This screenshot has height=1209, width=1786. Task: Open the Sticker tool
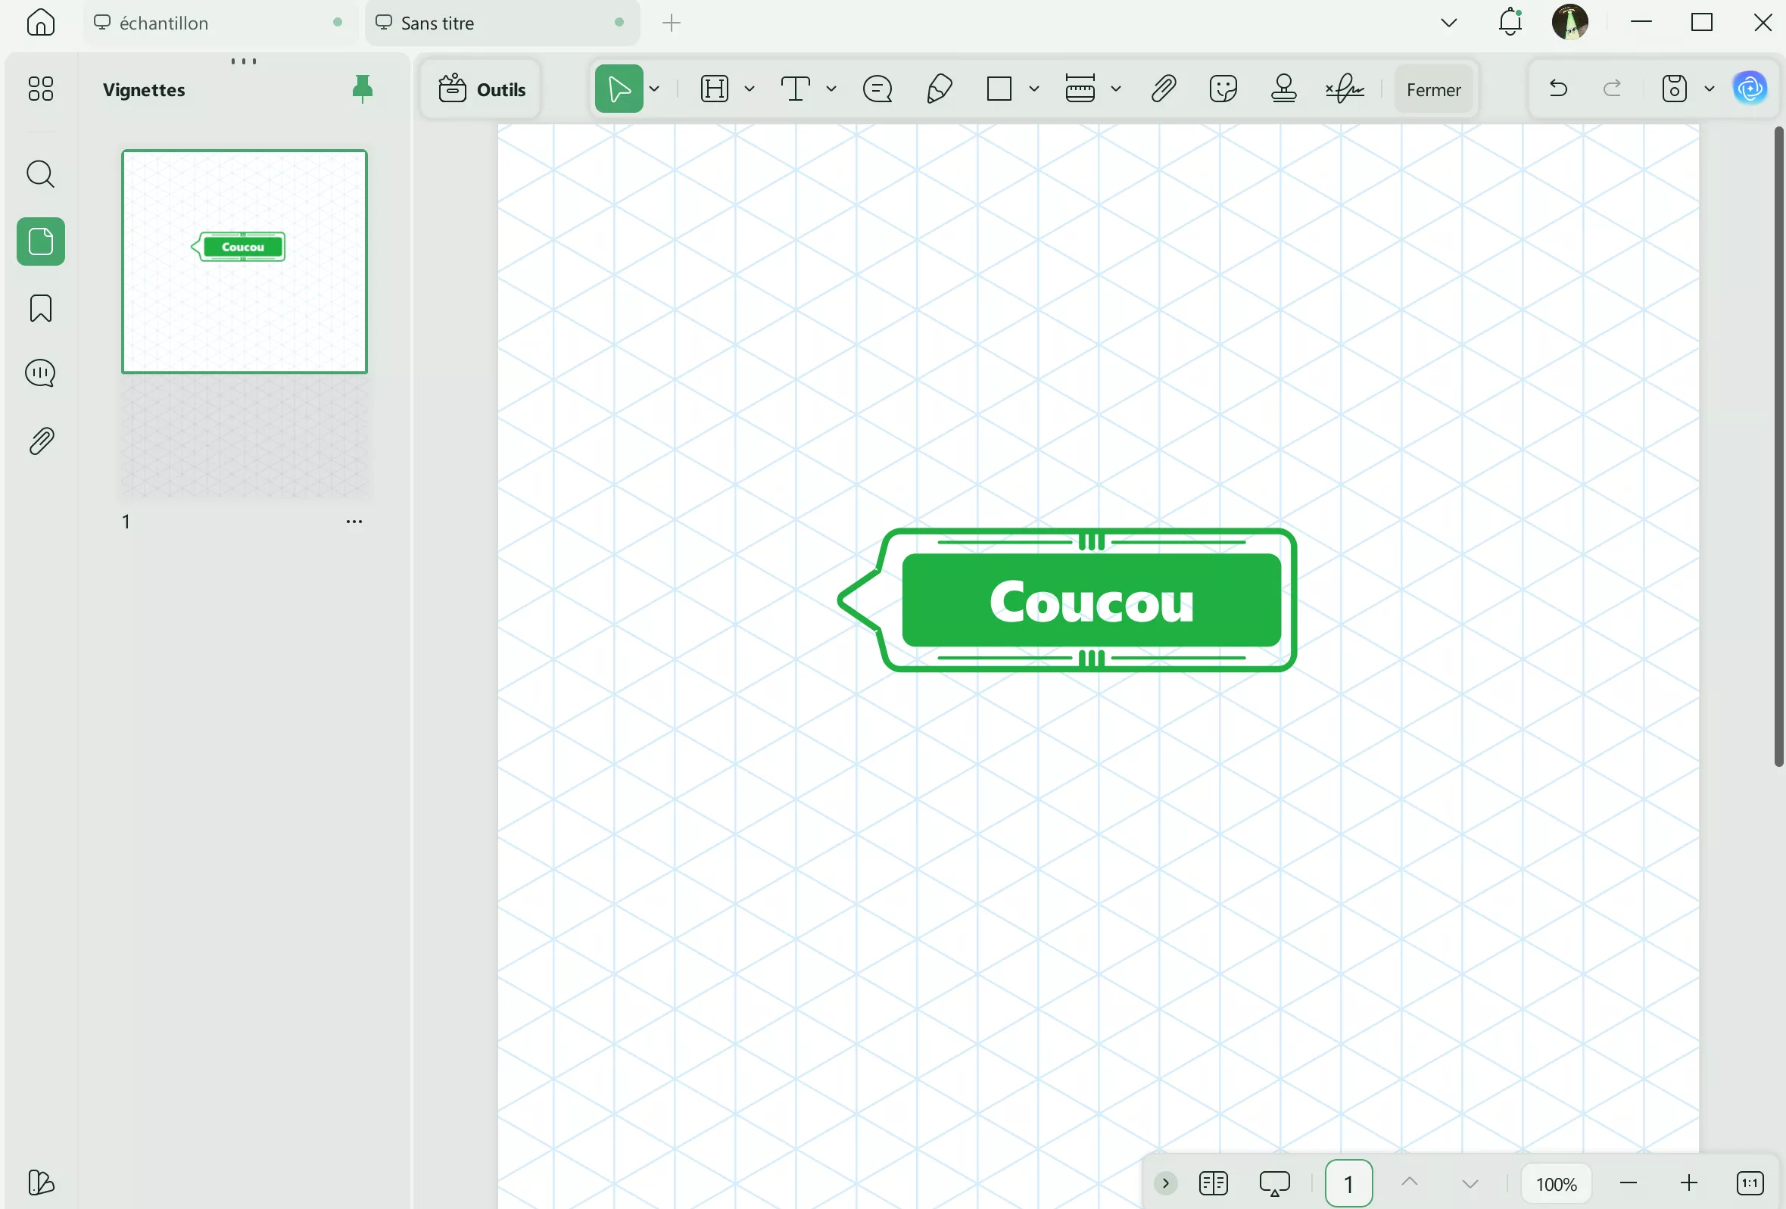click(x=1223, y=89)
